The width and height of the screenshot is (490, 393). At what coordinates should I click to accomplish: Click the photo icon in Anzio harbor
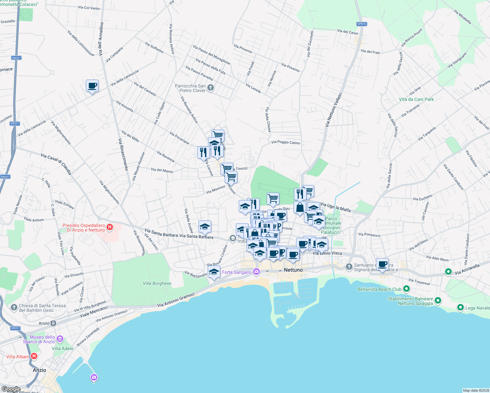93,377
